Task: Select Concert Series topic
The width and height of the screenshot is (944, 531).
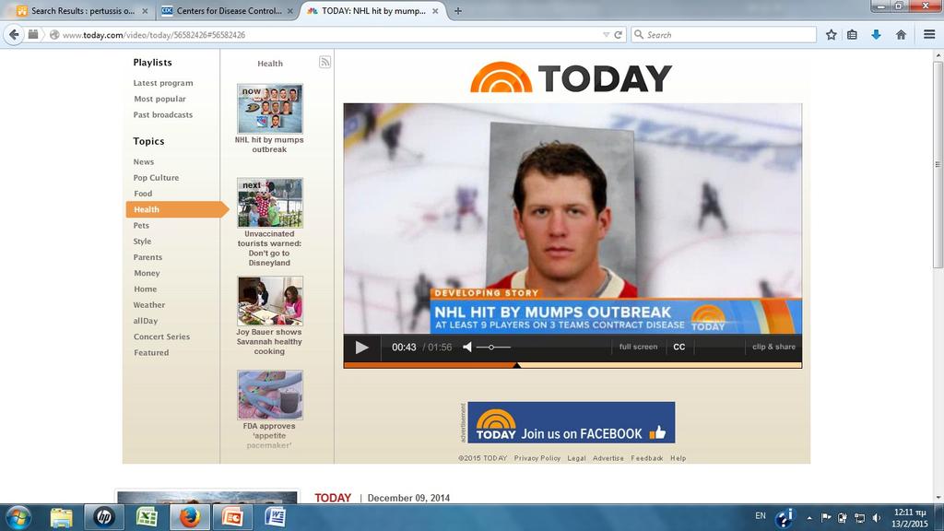Action: point(162,337)
